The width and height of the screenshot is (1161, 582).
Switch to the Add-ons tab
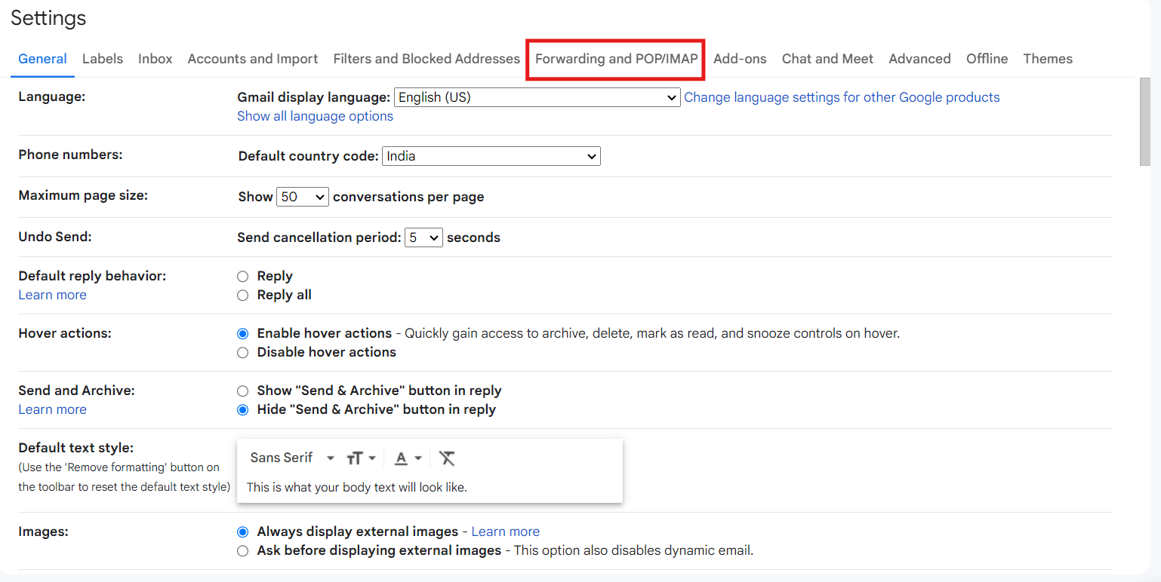pyautogui.click(x=740, y=59)
